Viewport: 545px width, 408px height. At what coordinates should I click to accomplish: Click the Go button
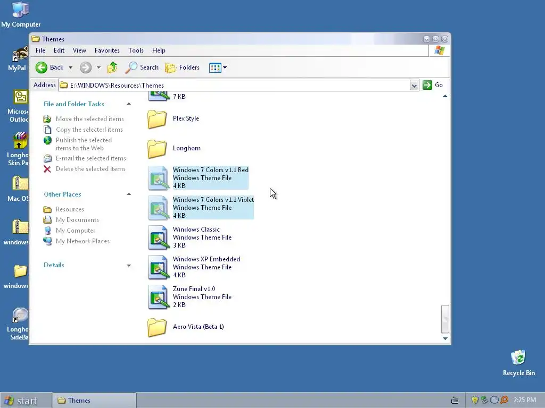[432, 85]
